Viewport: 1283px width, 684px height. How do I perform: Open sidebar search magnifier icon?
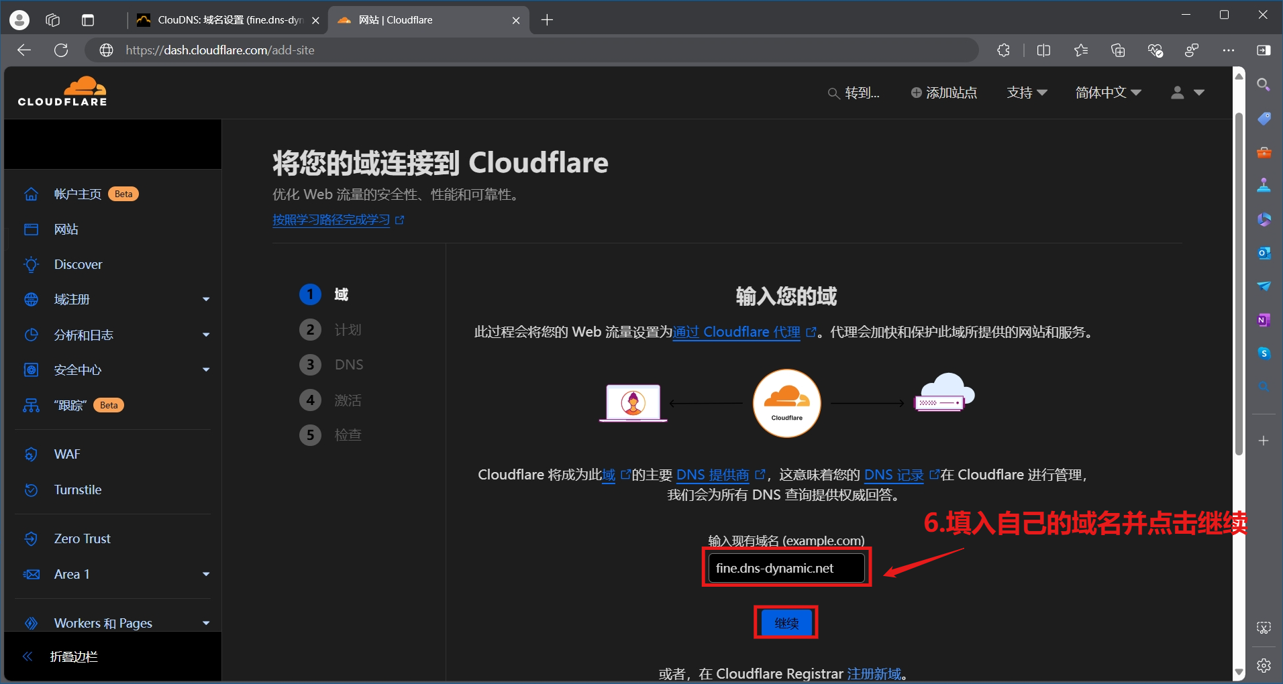tap(1264, 84)
